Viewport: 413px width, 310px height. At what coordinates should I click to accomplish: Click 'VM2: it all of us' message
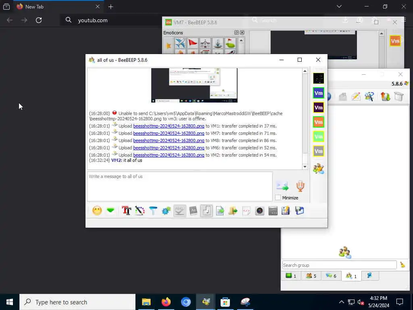(x=127, y=160)
